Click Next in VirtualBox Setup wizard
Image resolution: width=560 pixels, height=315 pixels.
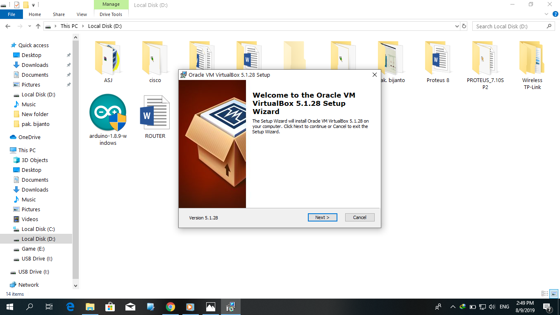[x=322, y=217]
